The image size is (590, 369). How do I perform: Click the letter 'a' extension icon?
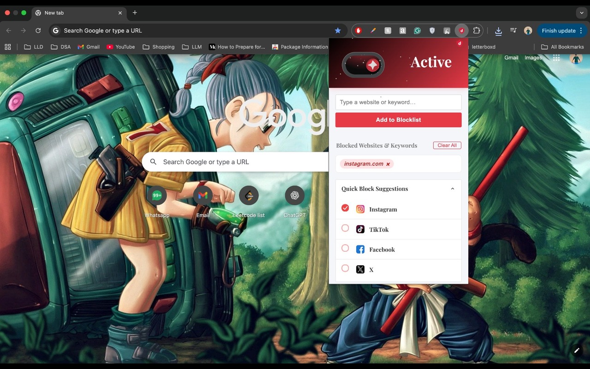[x=402, y=30]
